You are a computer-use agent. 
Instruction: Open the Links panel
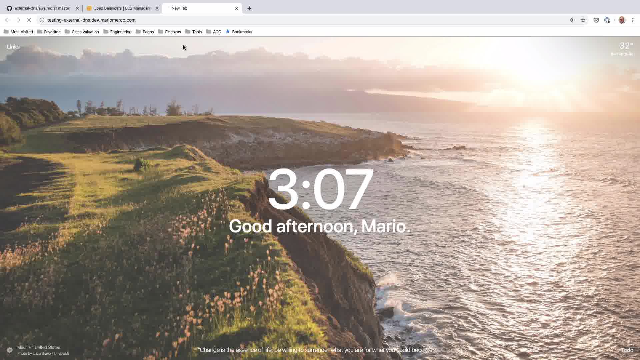[13, 47]
